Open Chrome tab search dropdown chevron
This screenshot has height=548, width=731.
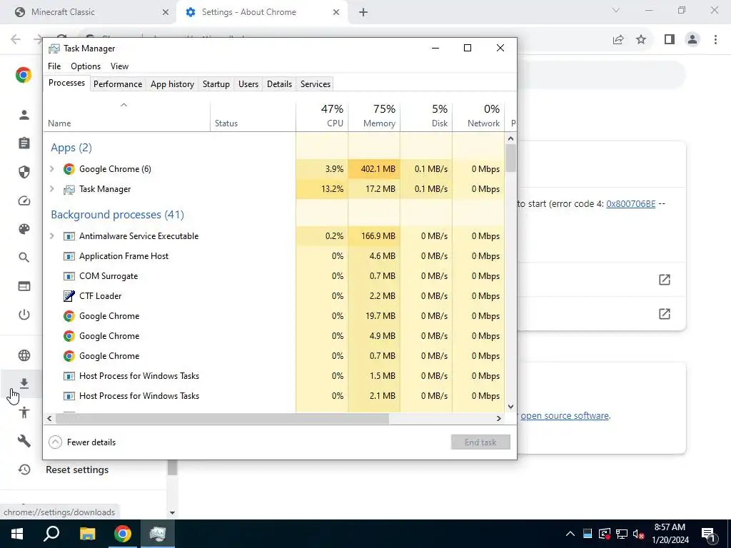[x=616, y=10]
